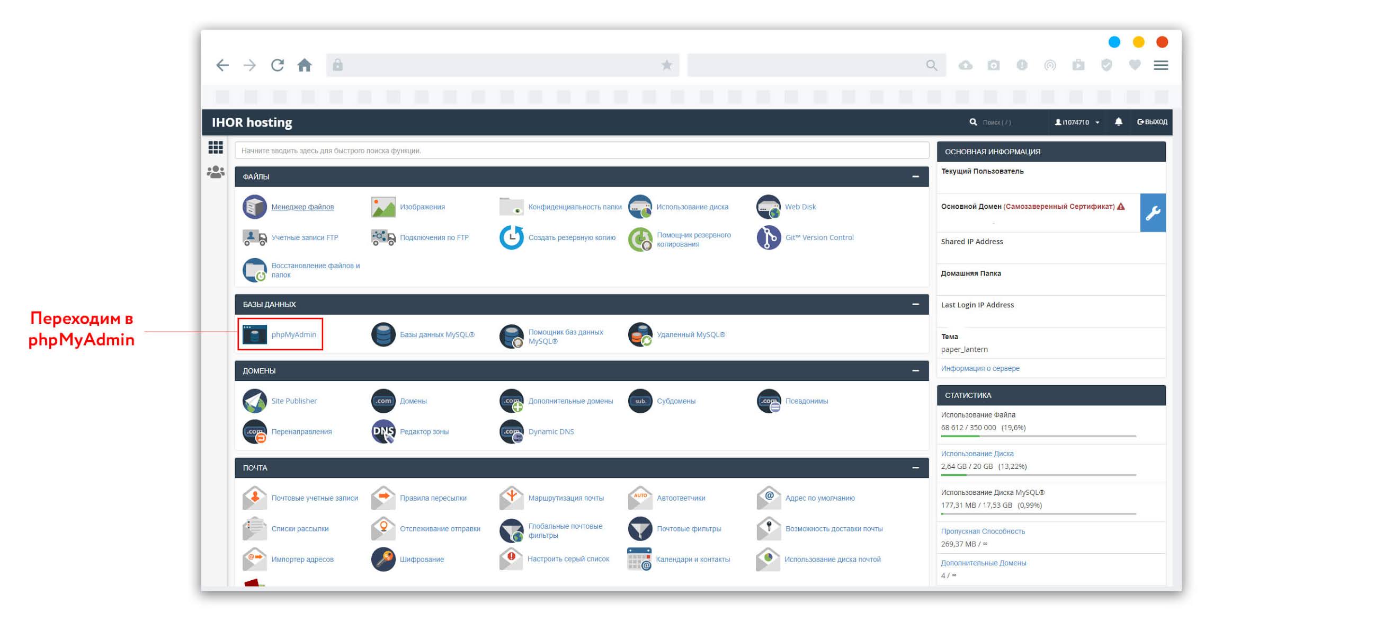Open the Редактор зоны DNS icon
The width and height of the screenshot is (1383, 638).
click(x=383, y=431)
